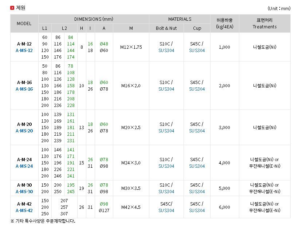The image size is (303, 235).
Task: Click the L1 column header
Action: [45, 28]
